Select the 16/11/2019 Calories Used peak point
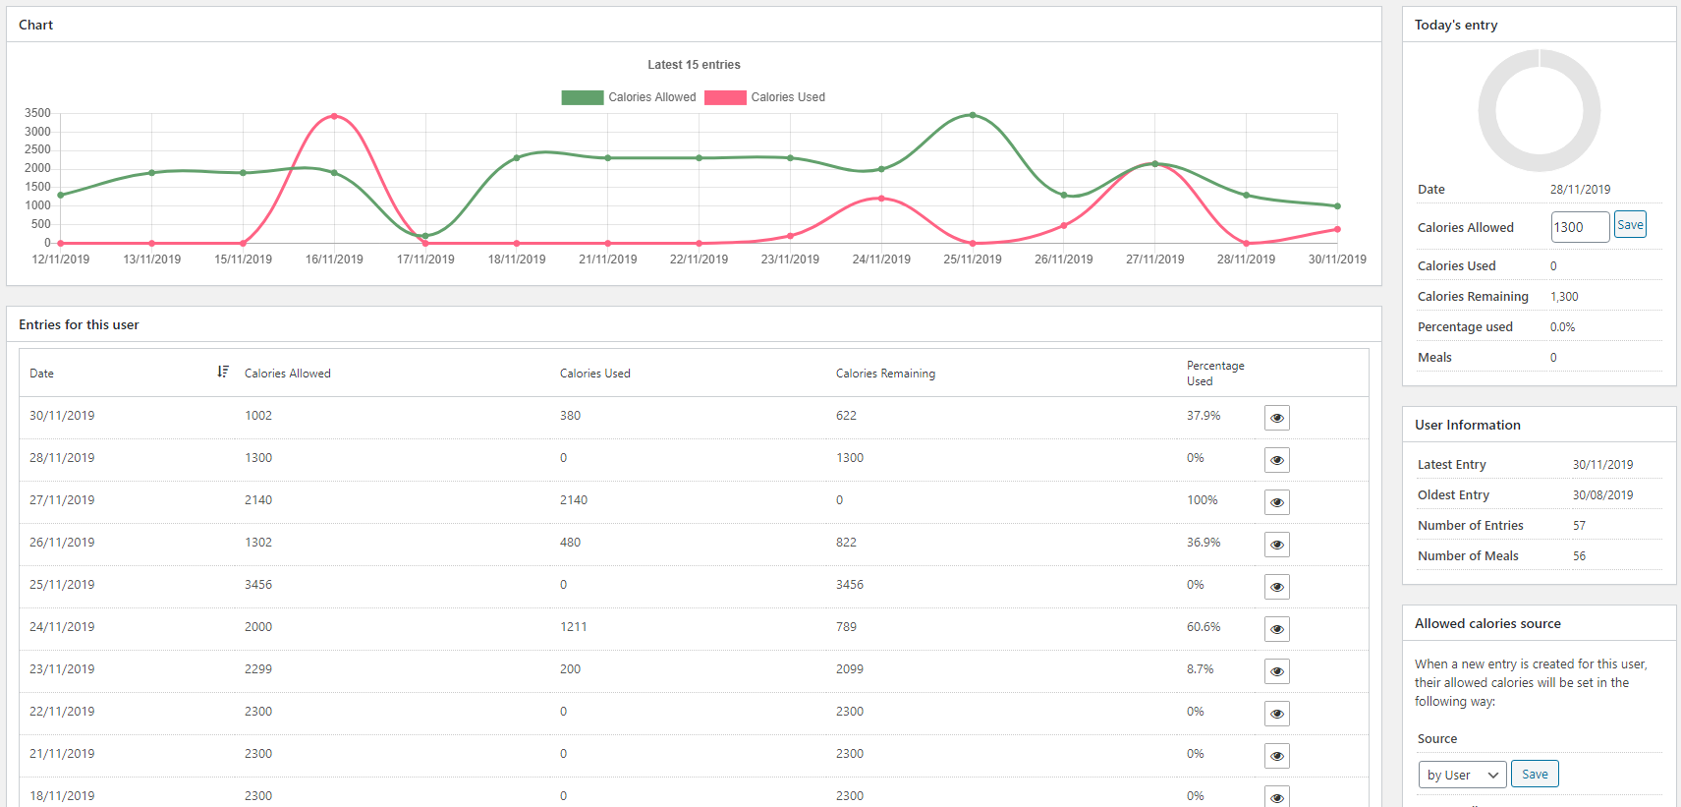The width and height of the screenshot is (1681, 807). (x=334, y=116)
